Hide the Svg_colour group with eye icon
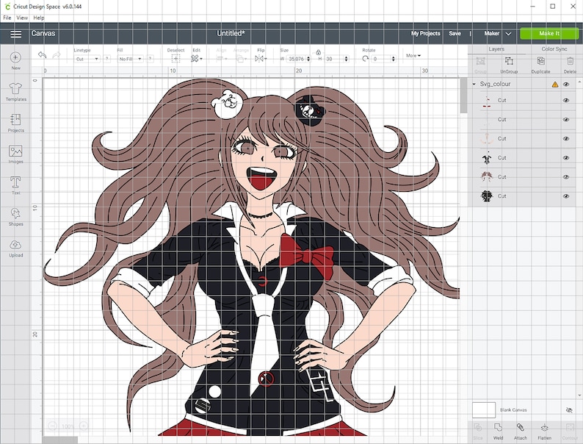This screenshot has width=583, height=444. point(566,84)
